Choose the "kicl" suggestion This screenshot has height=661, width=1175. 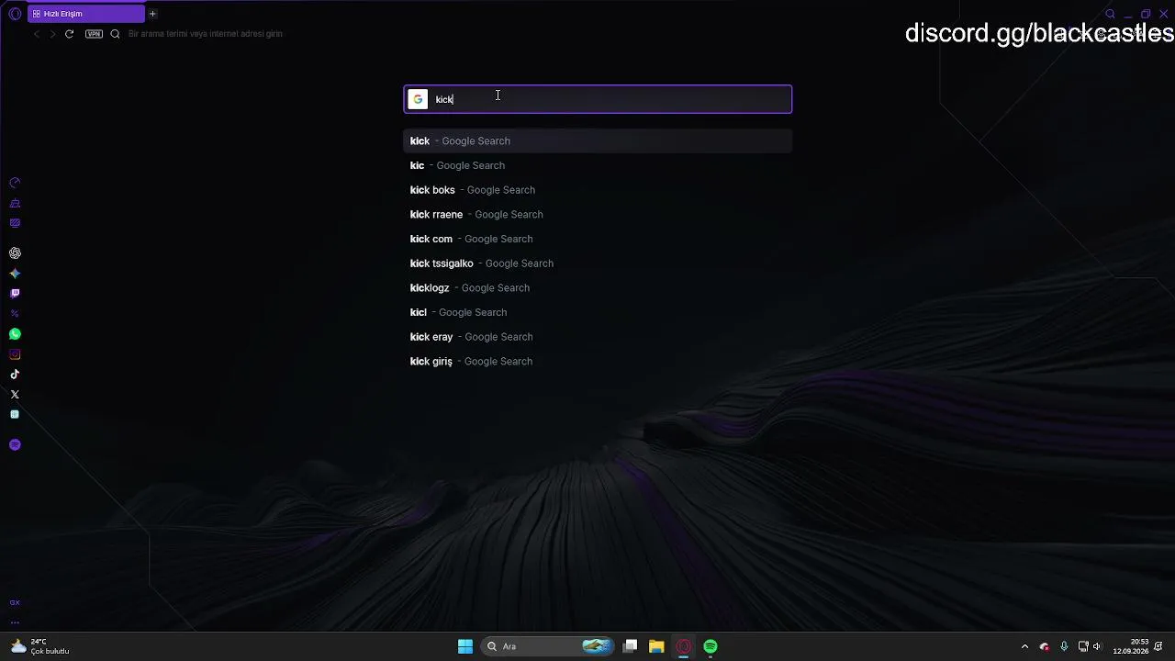598,312
